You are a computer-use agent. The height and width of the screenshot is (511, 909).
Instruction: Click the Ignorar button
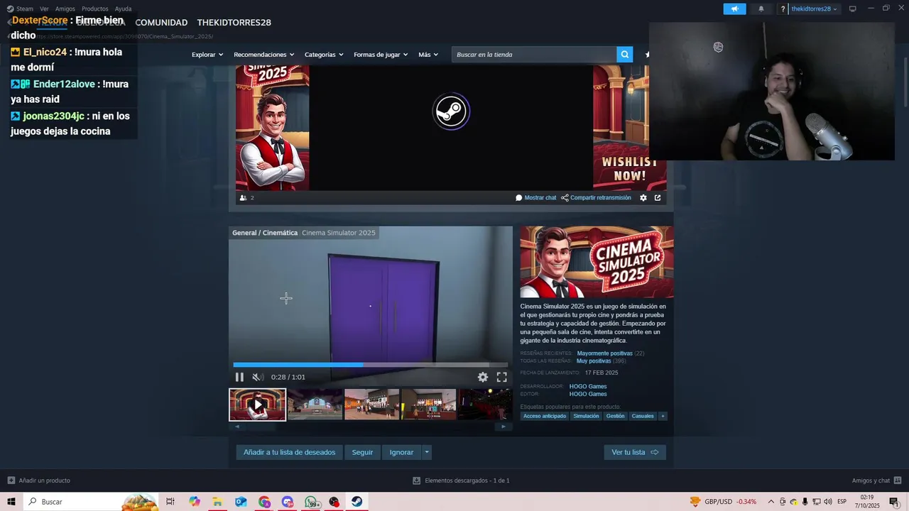401,452
